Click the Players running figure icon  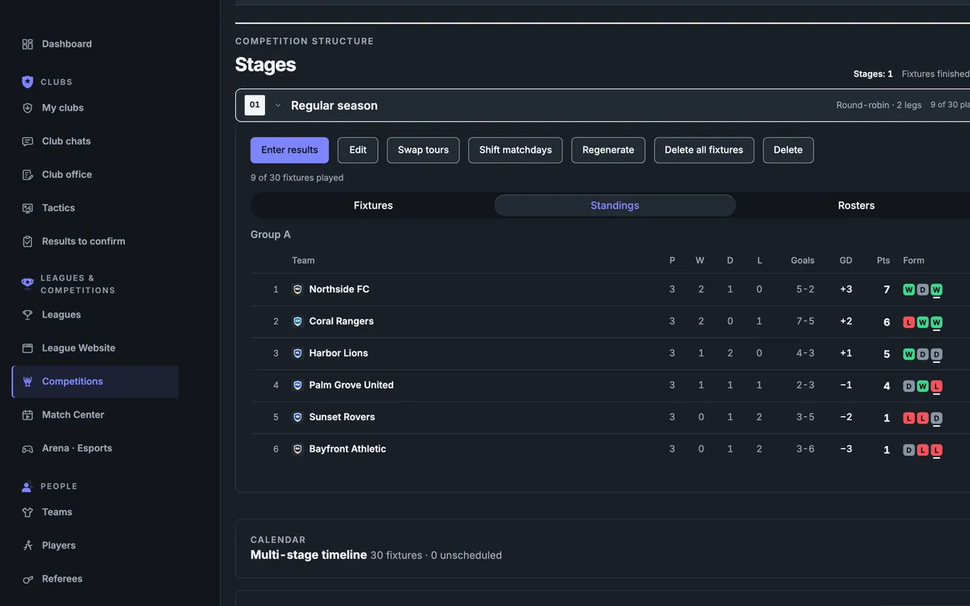pyautogui.click(x=27, y=545)
